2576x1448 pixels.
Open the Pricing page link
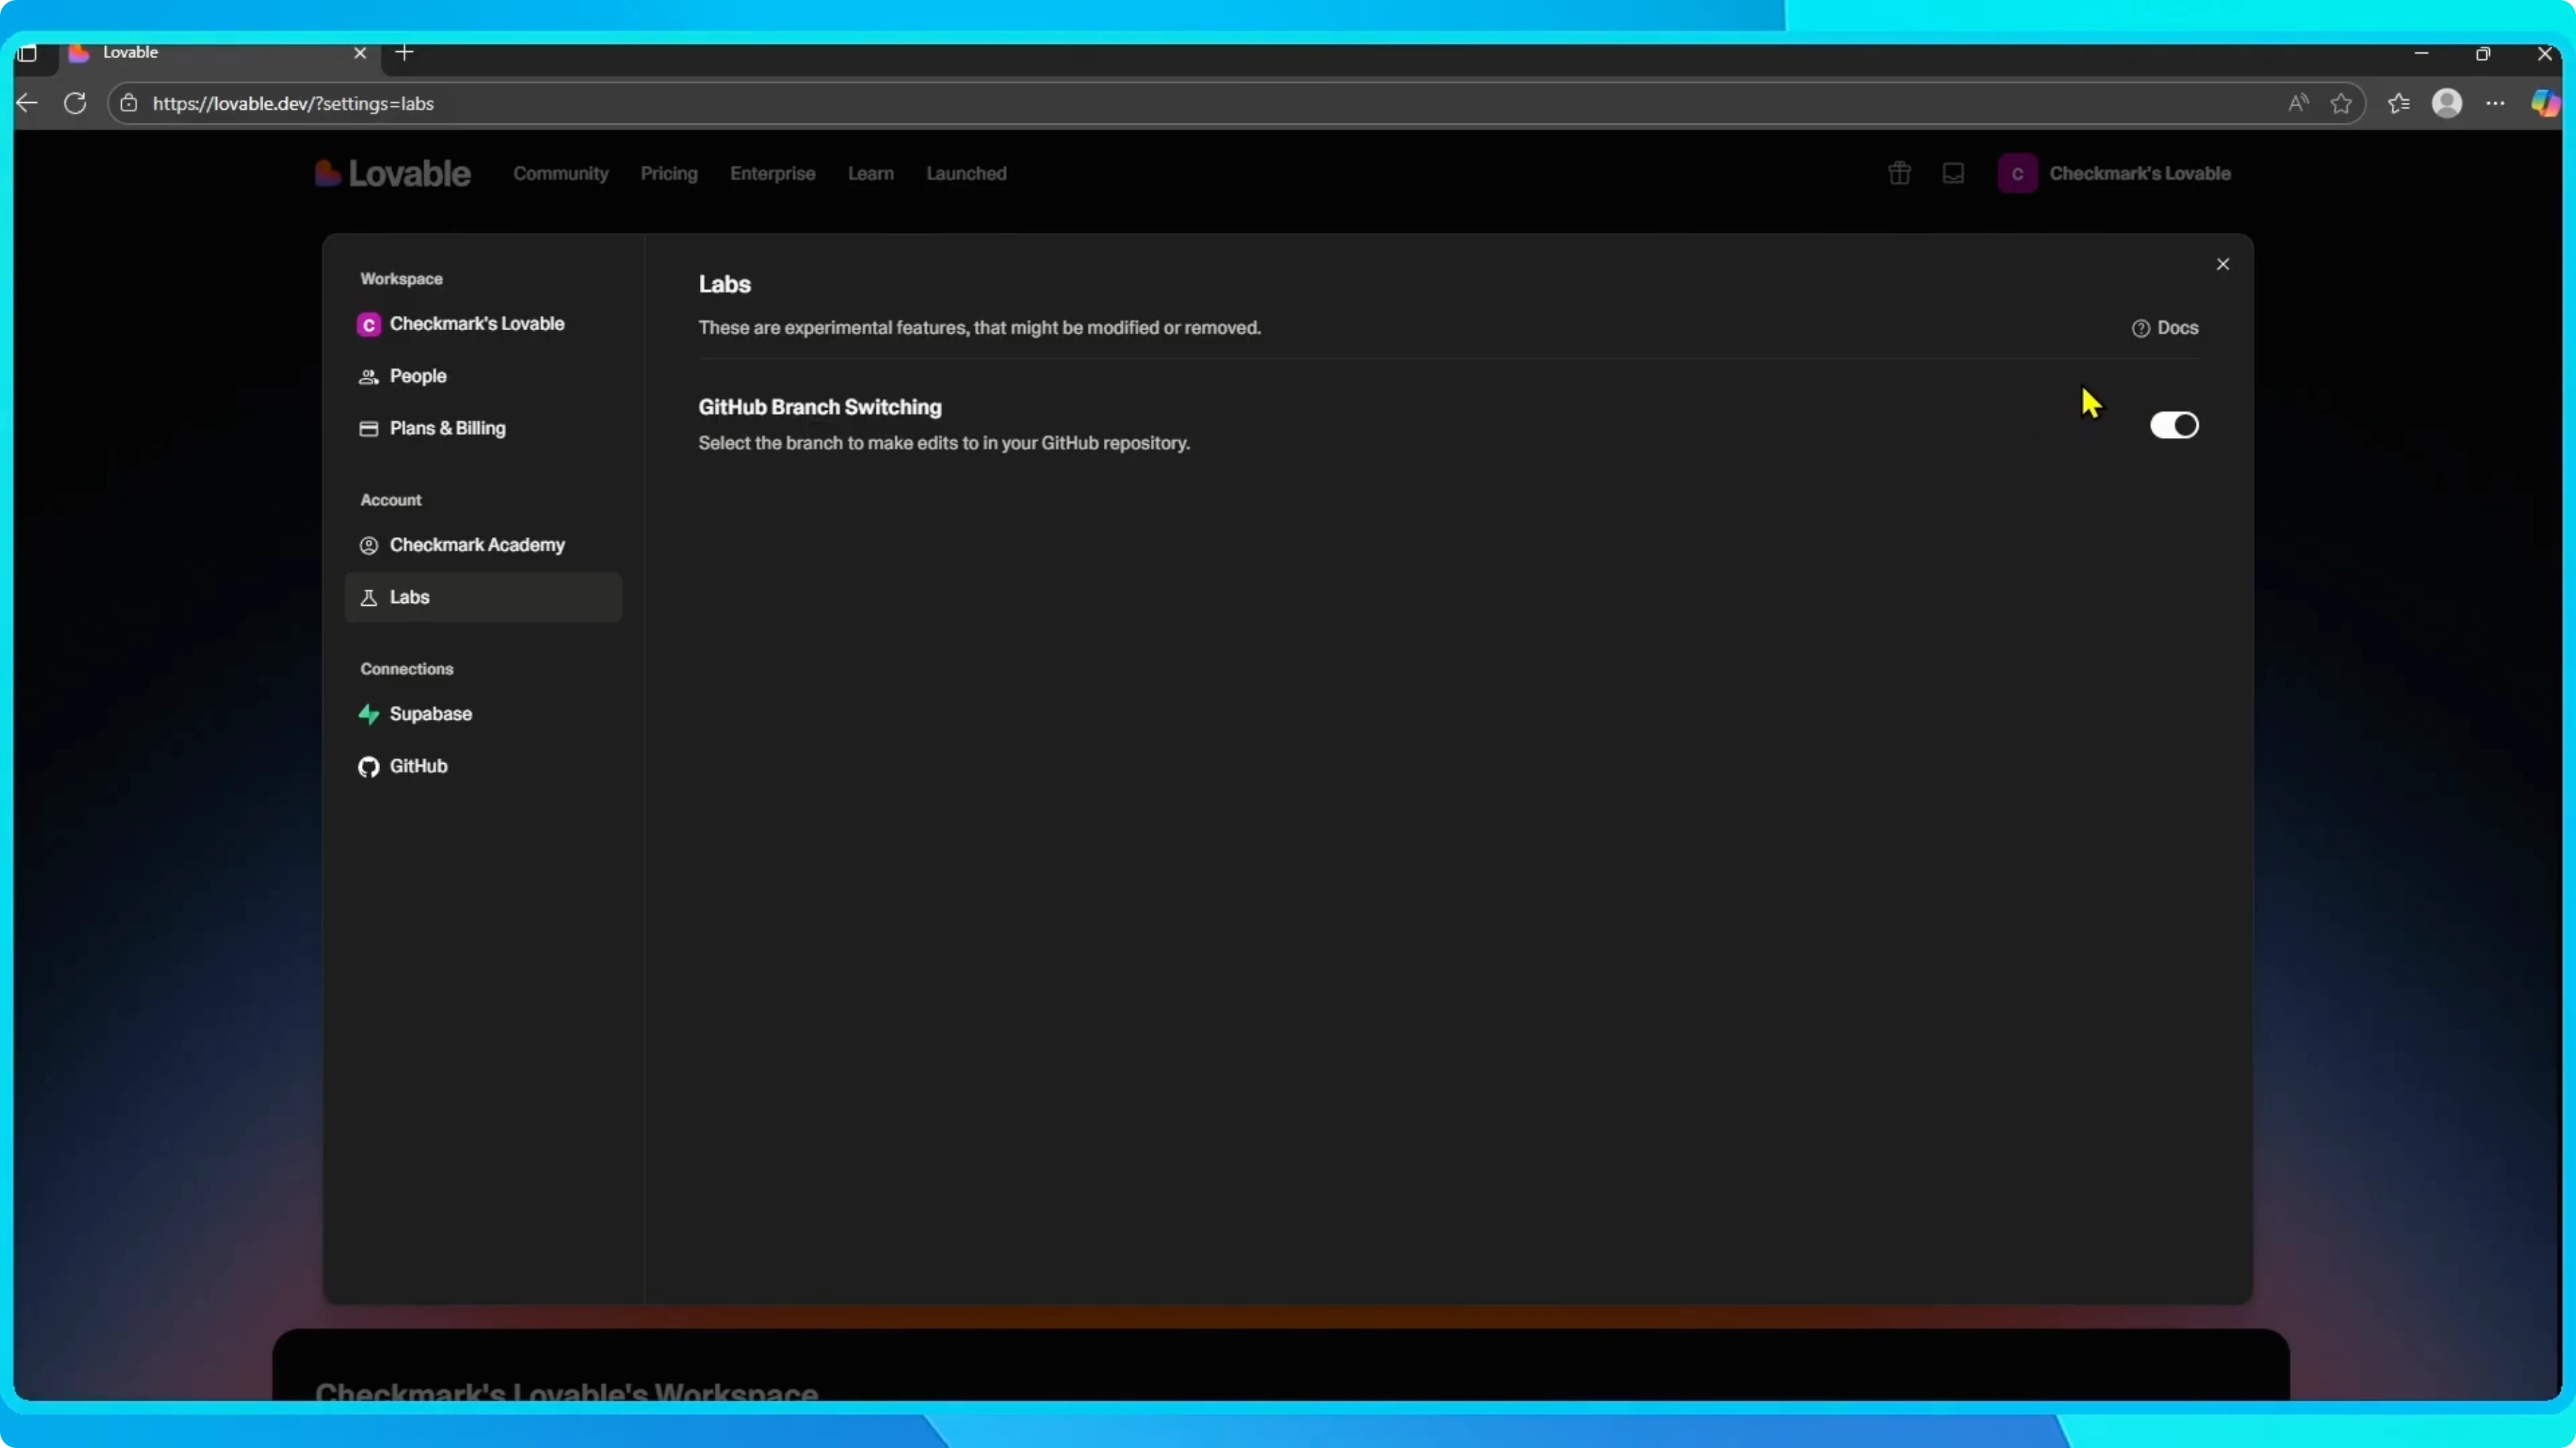pos(669,173)
